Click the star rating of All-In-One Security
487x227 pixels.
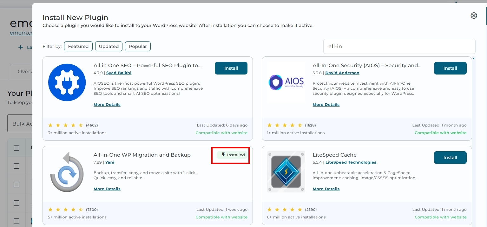tap(285, 125)
